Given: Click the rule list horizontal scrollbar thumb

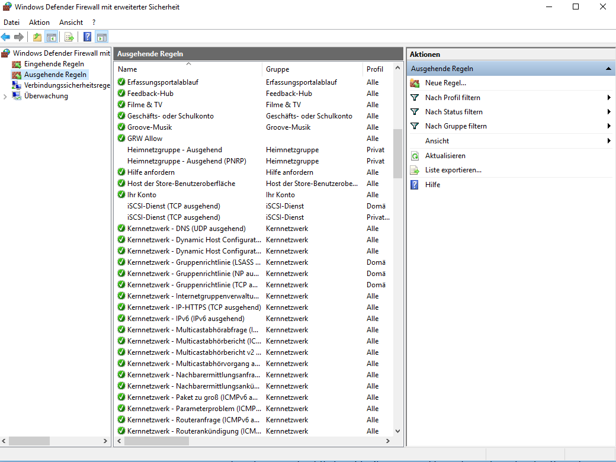Looking at the screenshot, I should tap(157, 441).
